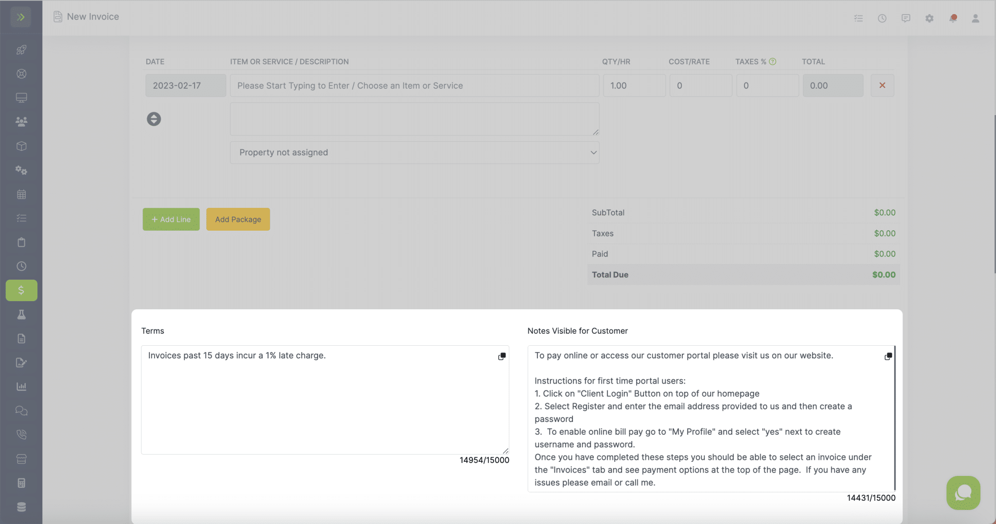The image size is (996, 524).
Task: Click the package box icon in the sidebar
Action: [21, 146]
